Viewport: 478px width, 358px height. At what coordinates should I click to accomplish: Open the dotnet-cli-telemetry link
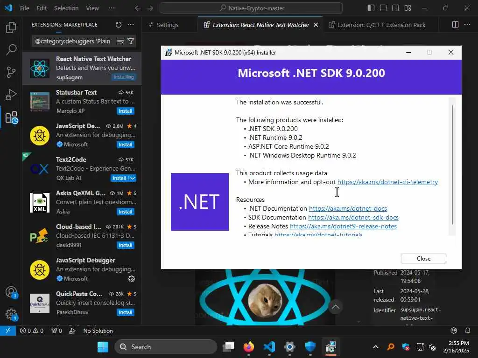[x=387, y=182]
